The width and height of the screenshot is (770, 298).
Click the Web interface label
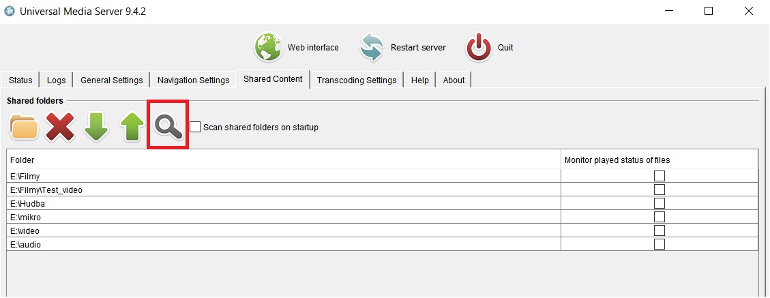pos(313,48)
